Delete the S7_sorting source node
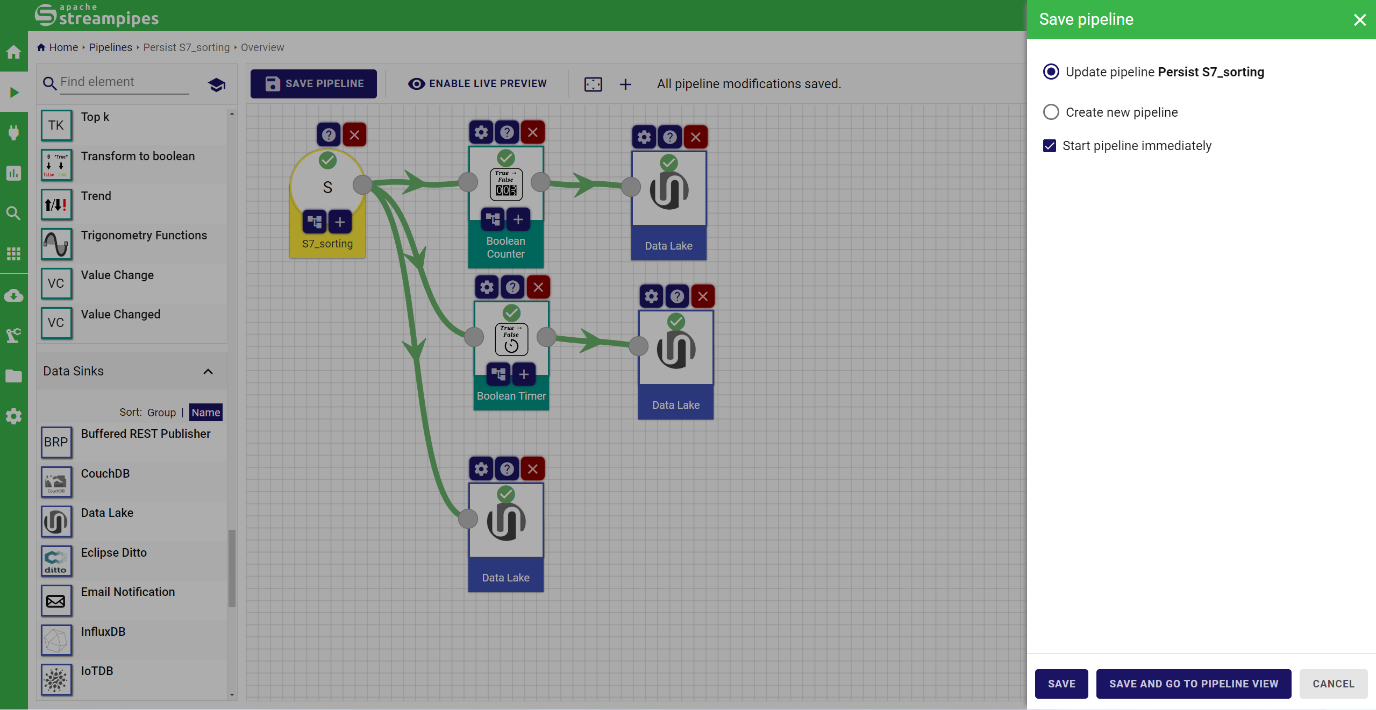 tap(354, 135)
